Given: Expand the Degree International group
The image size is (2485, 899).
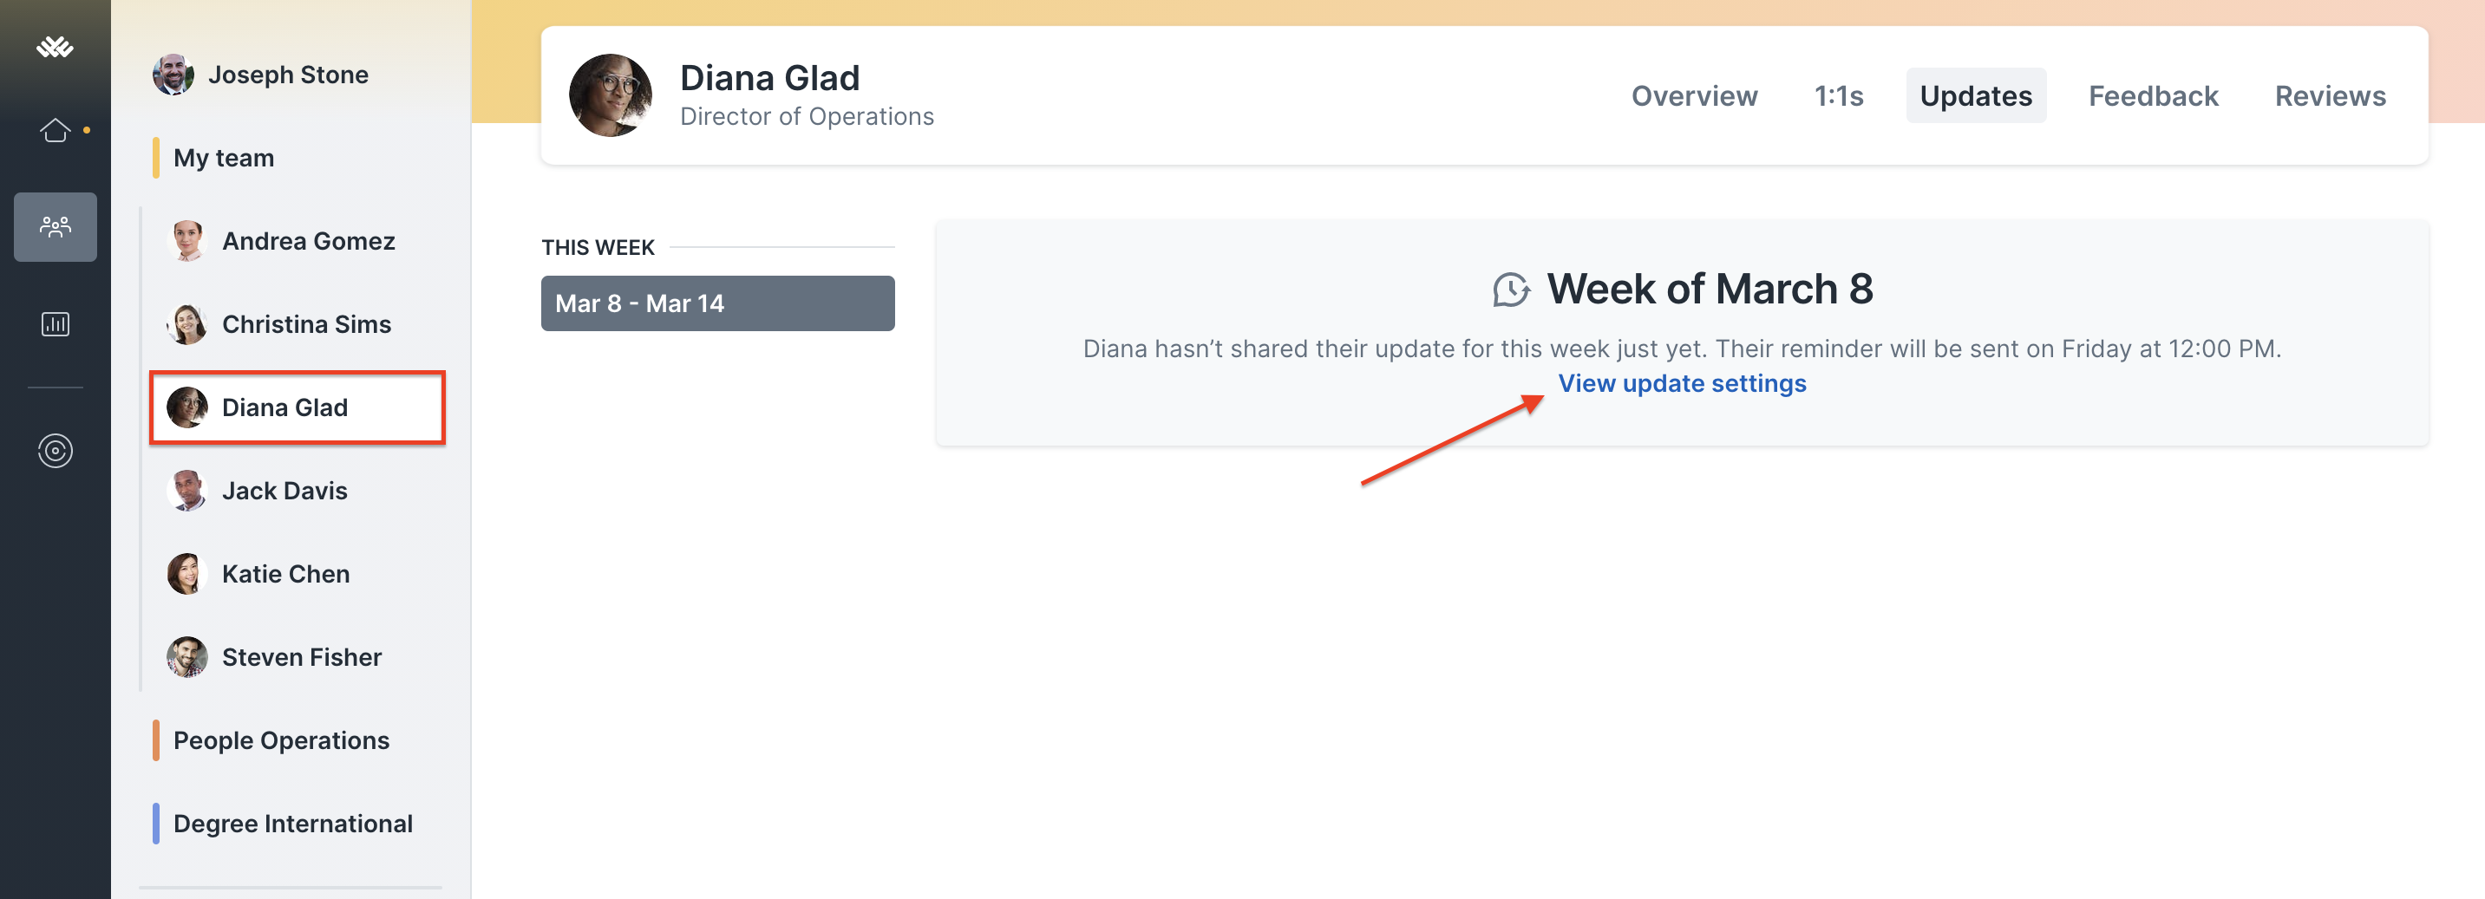Looking at the screenshot, I should pos(292,823).
